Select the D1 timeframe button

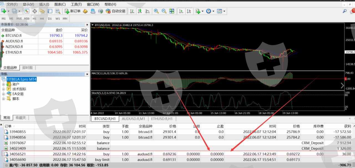click(x=50, y=19)
